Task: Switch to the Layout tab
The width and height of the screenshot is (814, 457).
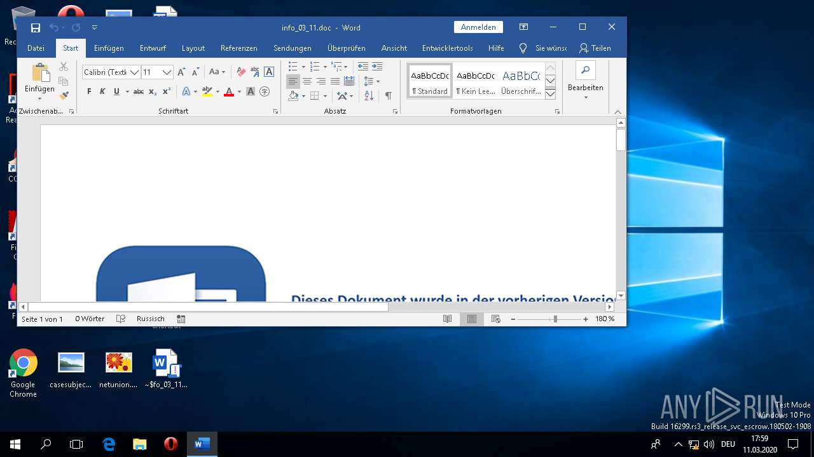Action: (193, 48)
